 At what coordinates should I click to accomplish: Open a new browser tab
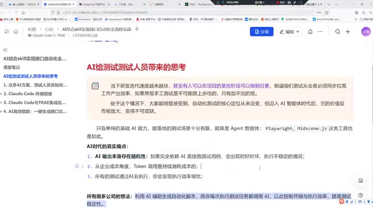click(329, 4)
